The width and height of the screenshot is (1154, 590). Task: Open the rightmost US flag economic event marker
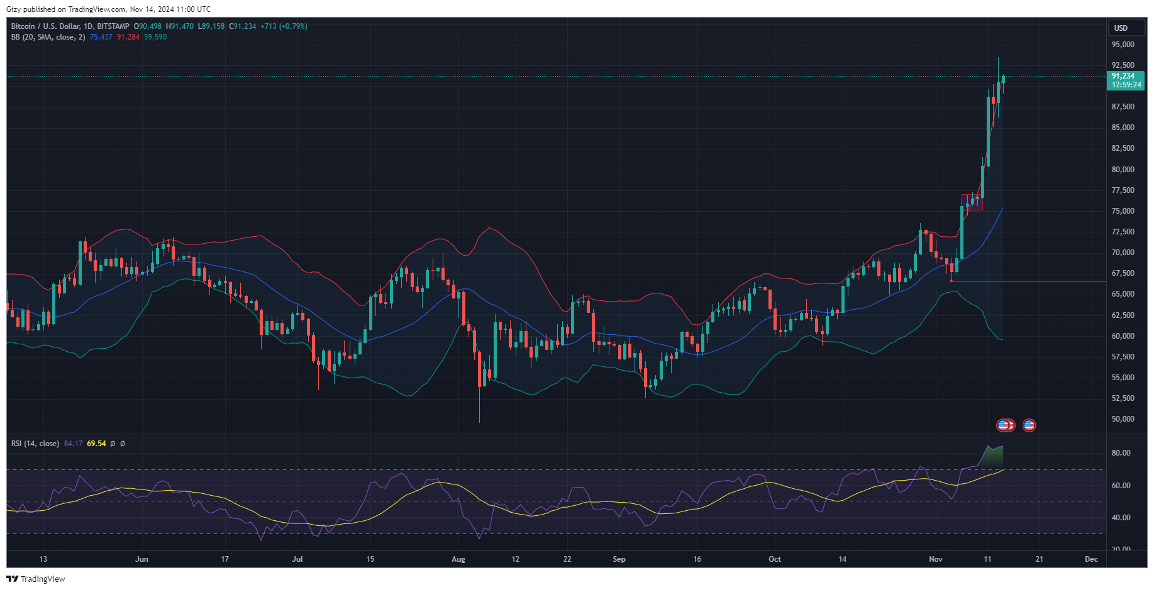coord(1029,425)
